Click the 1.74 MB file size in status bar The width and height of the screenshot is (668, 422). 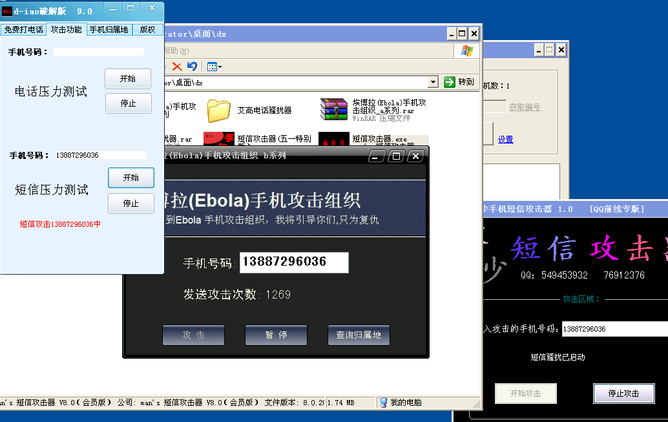tap(341, 403)
